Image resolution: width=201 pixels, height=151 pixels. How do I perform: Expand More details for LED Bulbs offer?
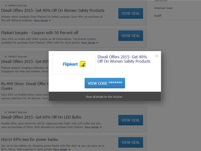pyautogui.click(x=93, y=128)
